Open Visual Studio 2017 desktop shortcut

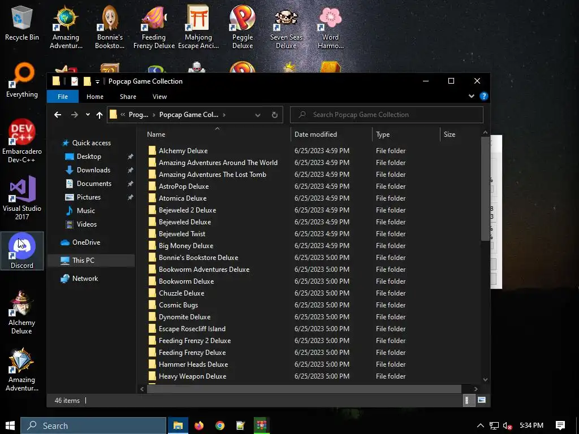point(22,198)
